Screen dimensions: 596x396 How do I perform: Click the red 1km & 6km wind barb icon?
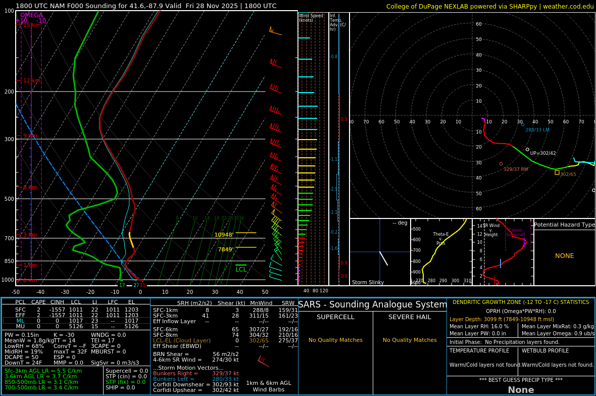pos(263,362)
